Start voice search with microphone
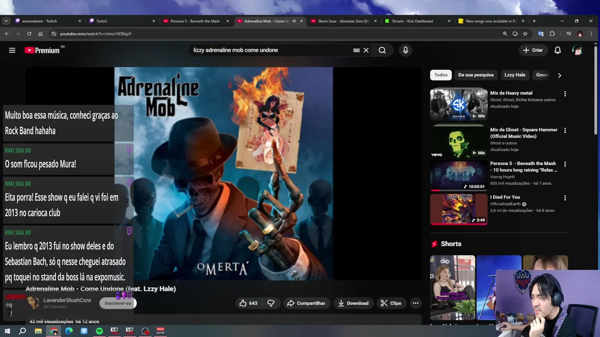Image resolution: width=600 pixels, height=337 pixels. point(405,50)
